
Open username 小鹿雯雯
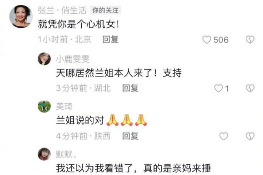73,59
